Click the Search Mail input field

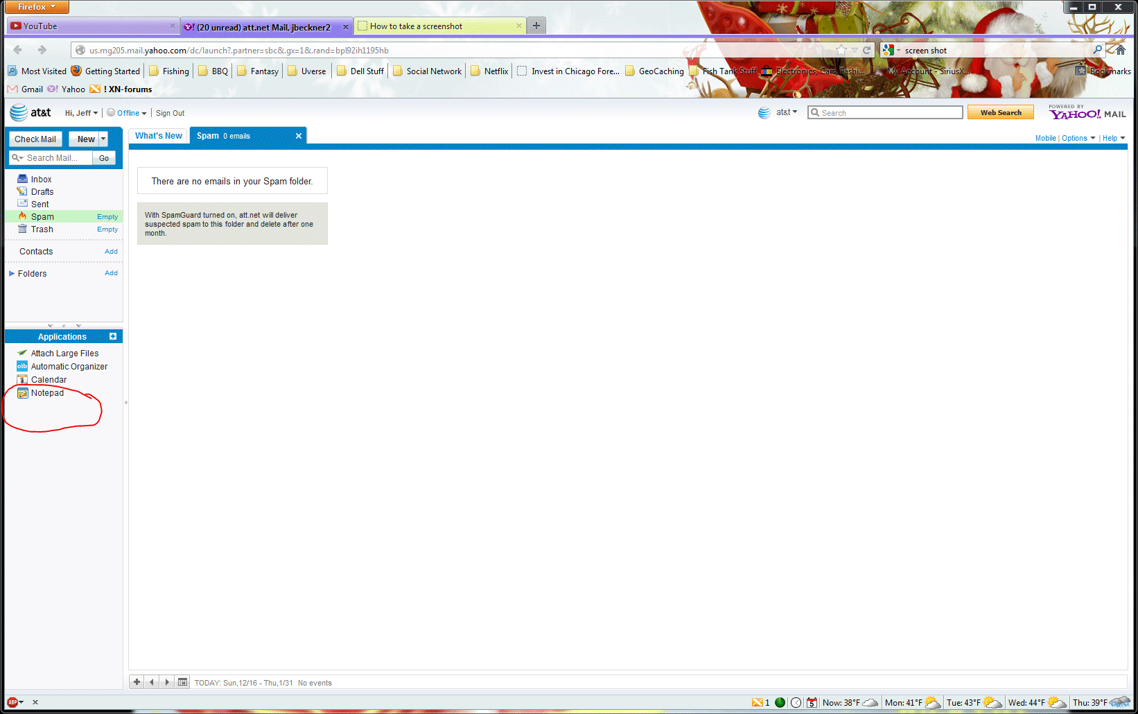tap(57, 158)
